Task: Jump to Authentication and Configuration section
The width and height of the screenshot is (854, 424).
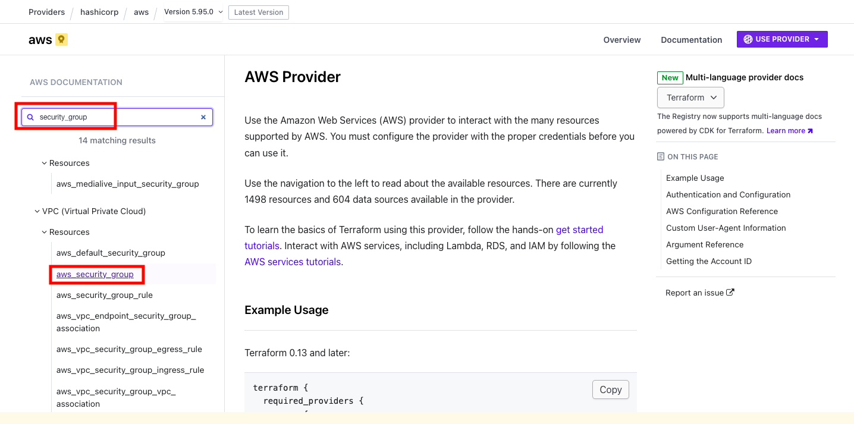Action: (729, 194)
